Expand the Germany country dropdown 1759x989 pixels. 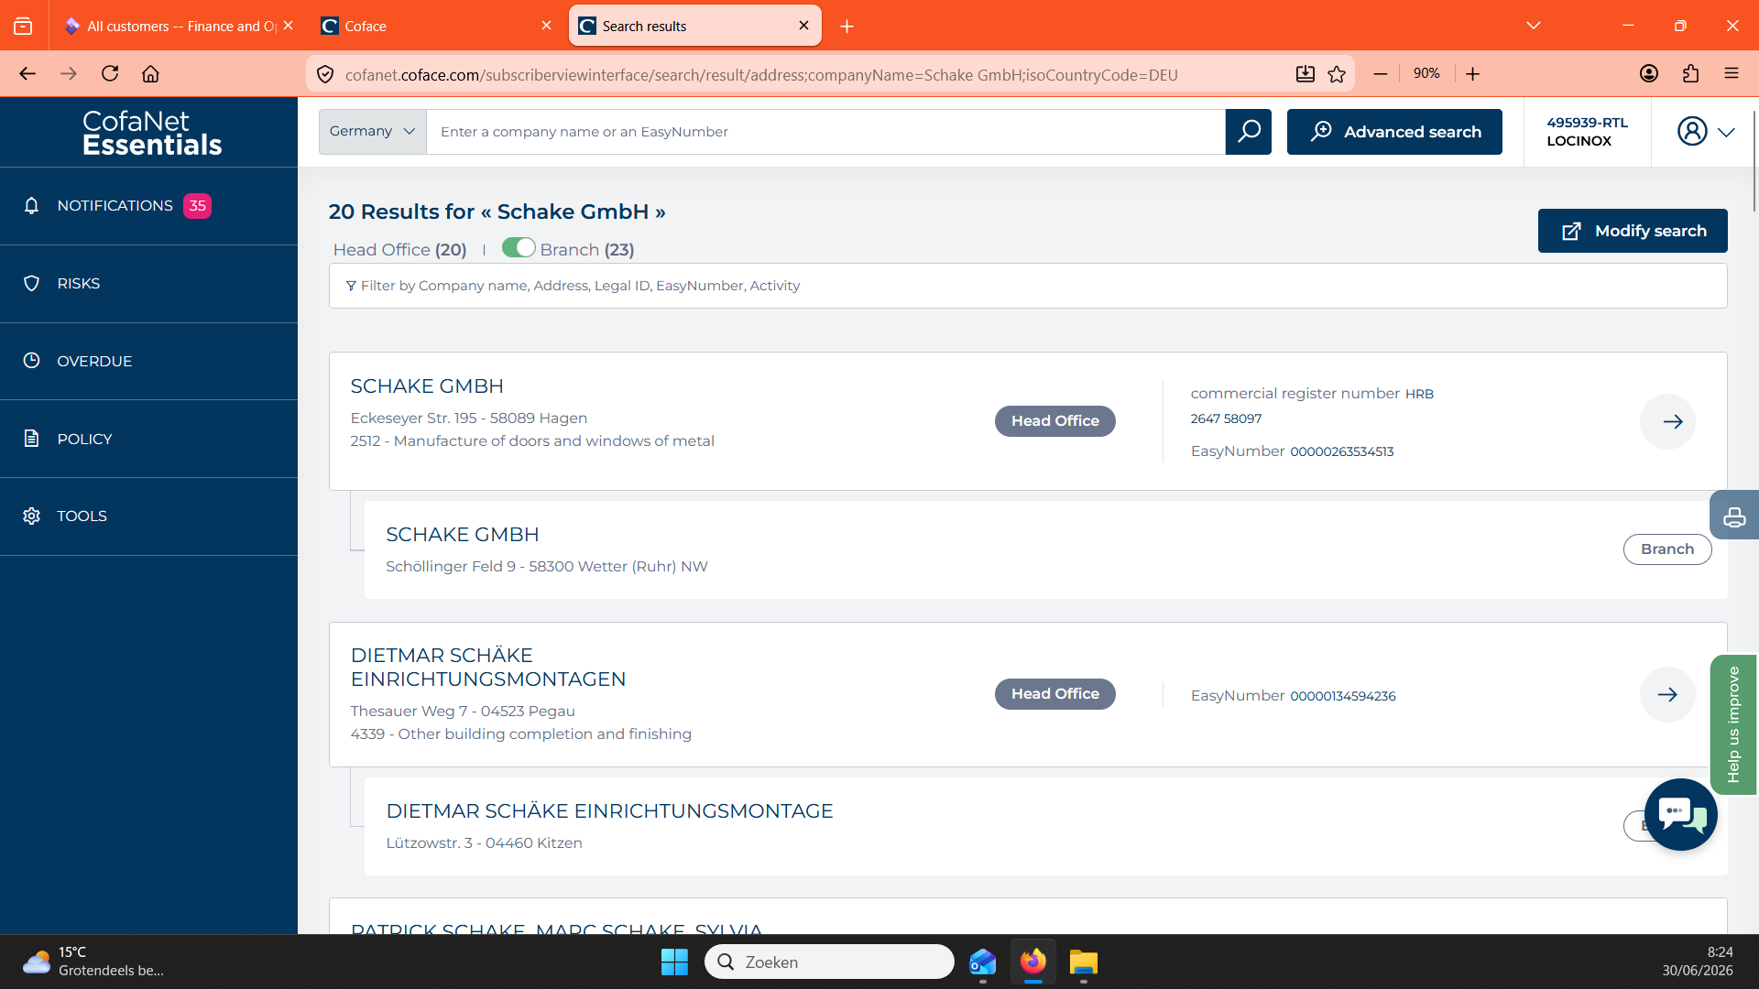(372, 132)
